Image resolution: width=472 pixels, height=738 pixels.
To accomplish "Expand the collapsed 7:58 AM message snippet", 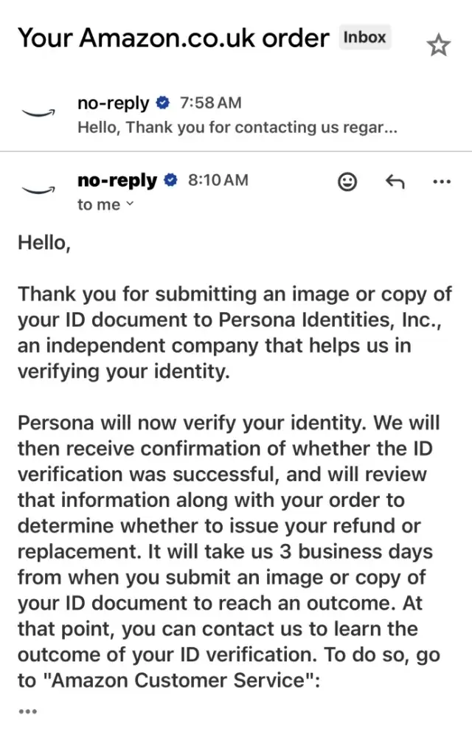I will click(x=237, y=128).
